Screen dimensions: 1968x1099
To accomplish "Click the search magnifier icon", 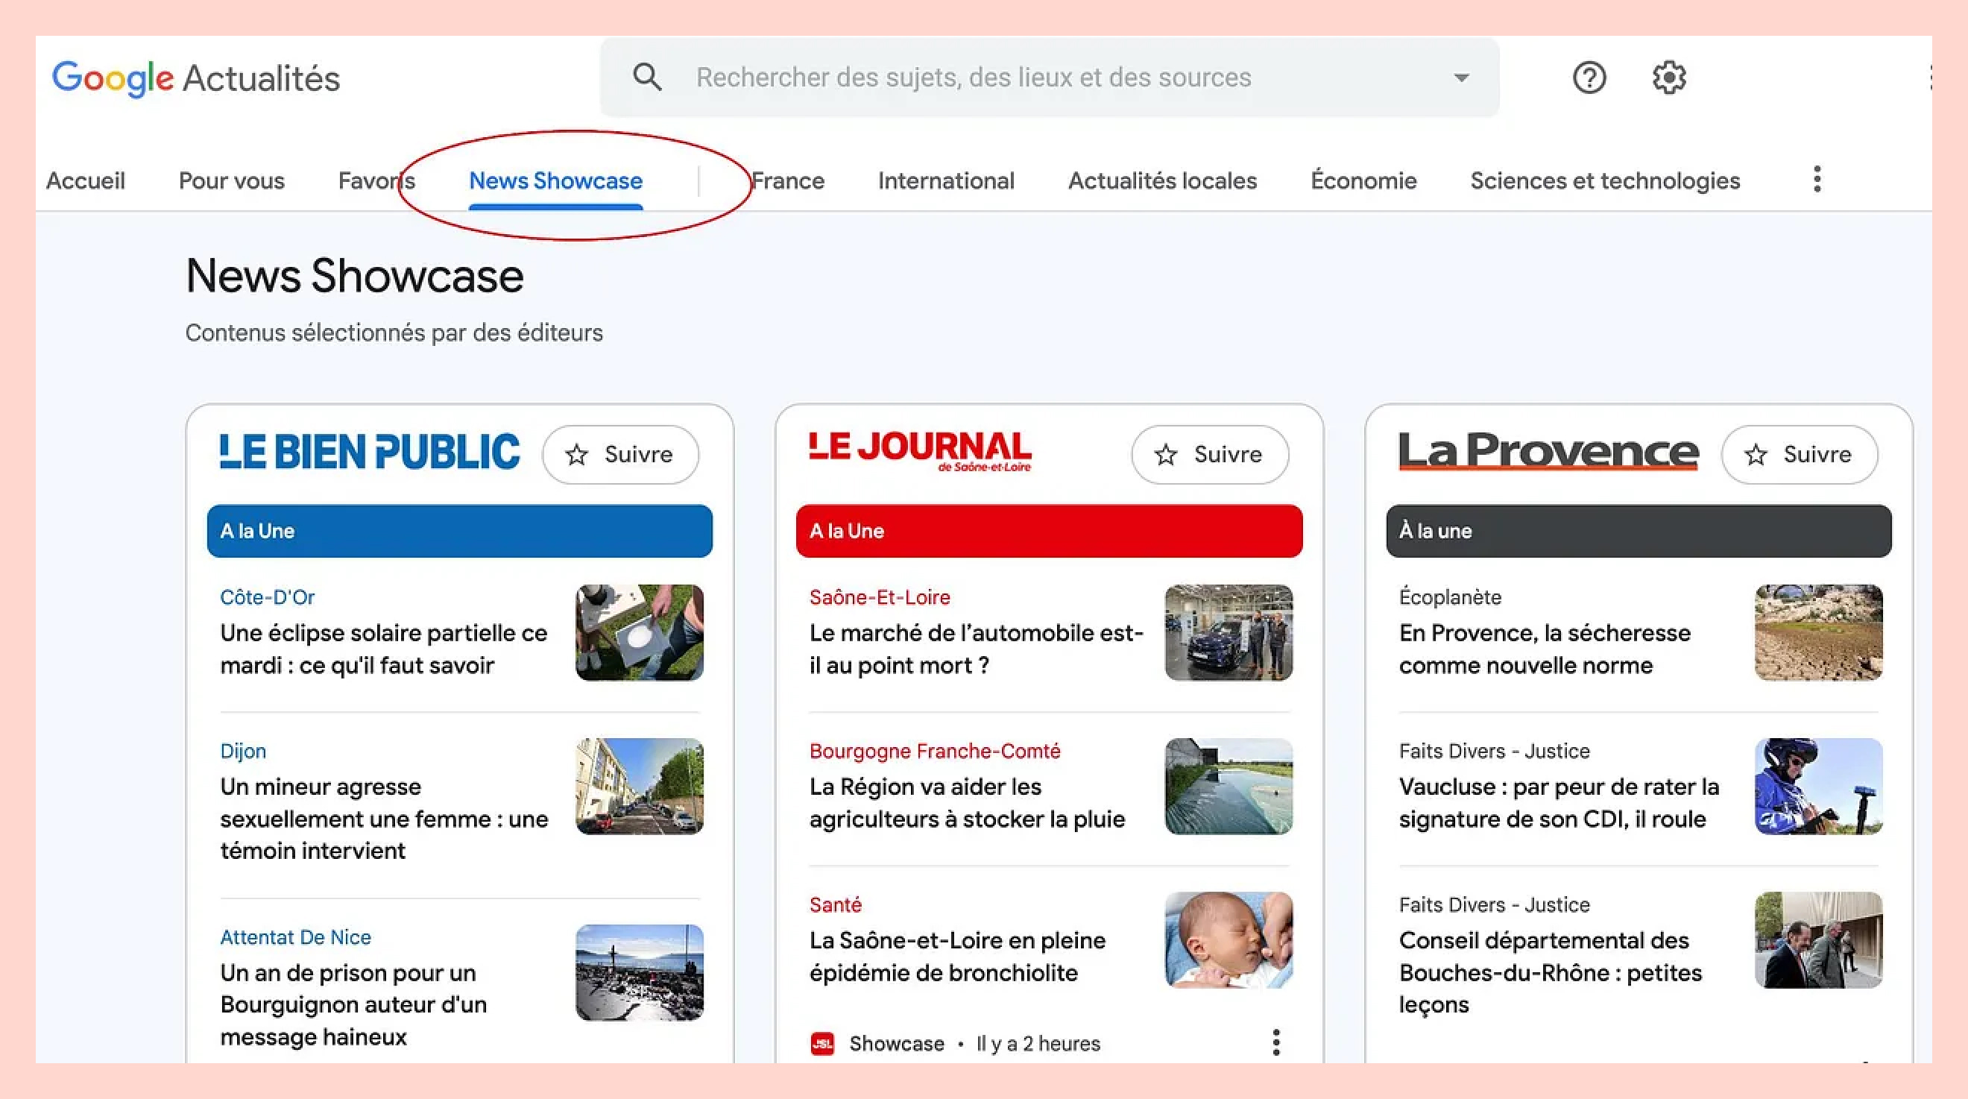I will click(x=647, y=78).
